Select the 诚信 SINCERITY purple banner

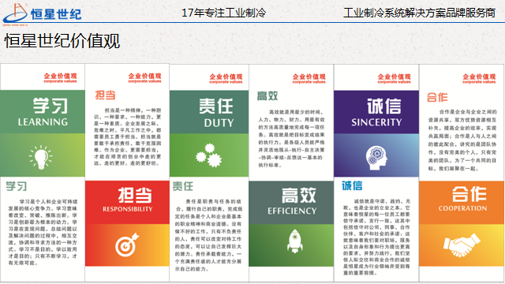[376, 112]
